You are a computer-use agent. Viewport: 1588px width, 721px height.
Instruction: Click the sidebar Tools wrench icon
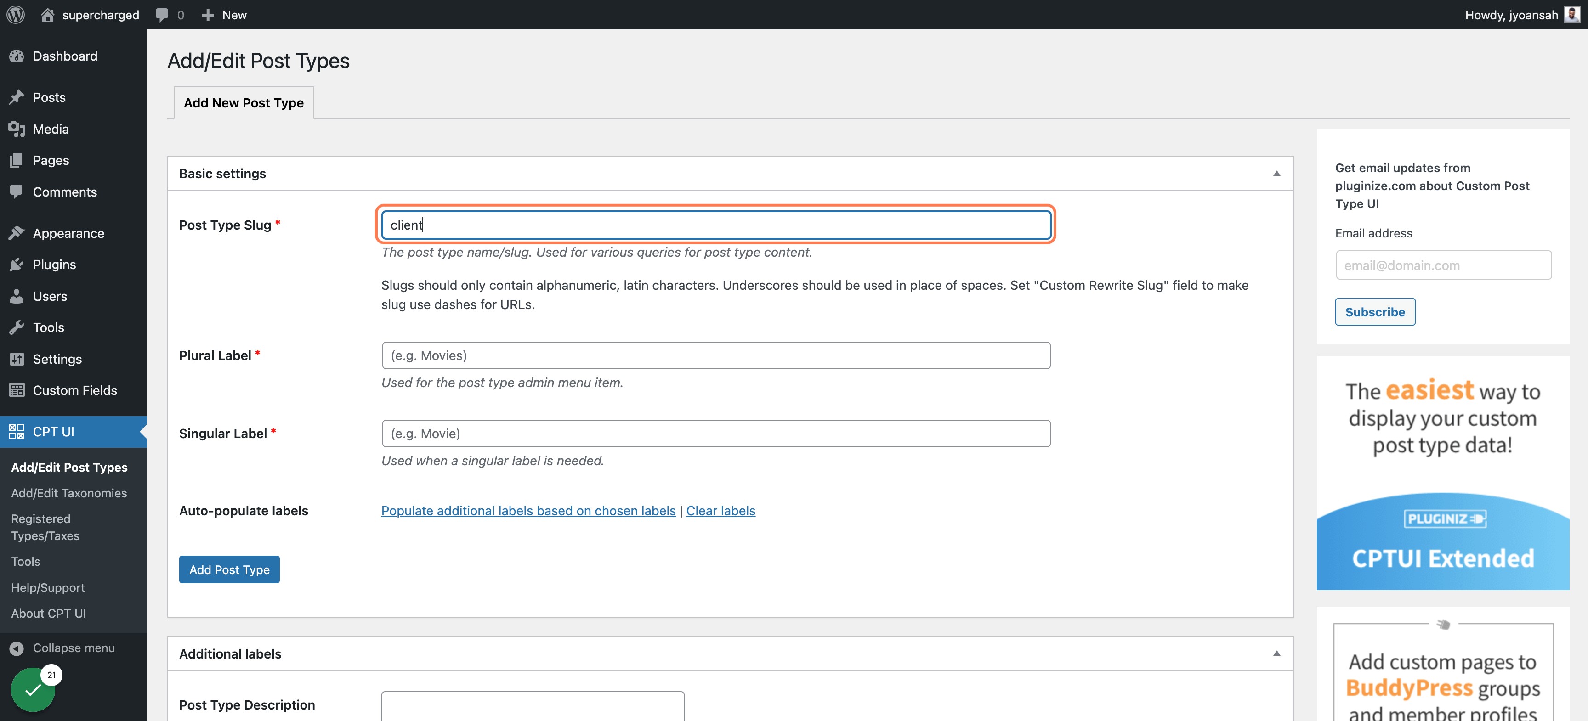coord(17,327)
